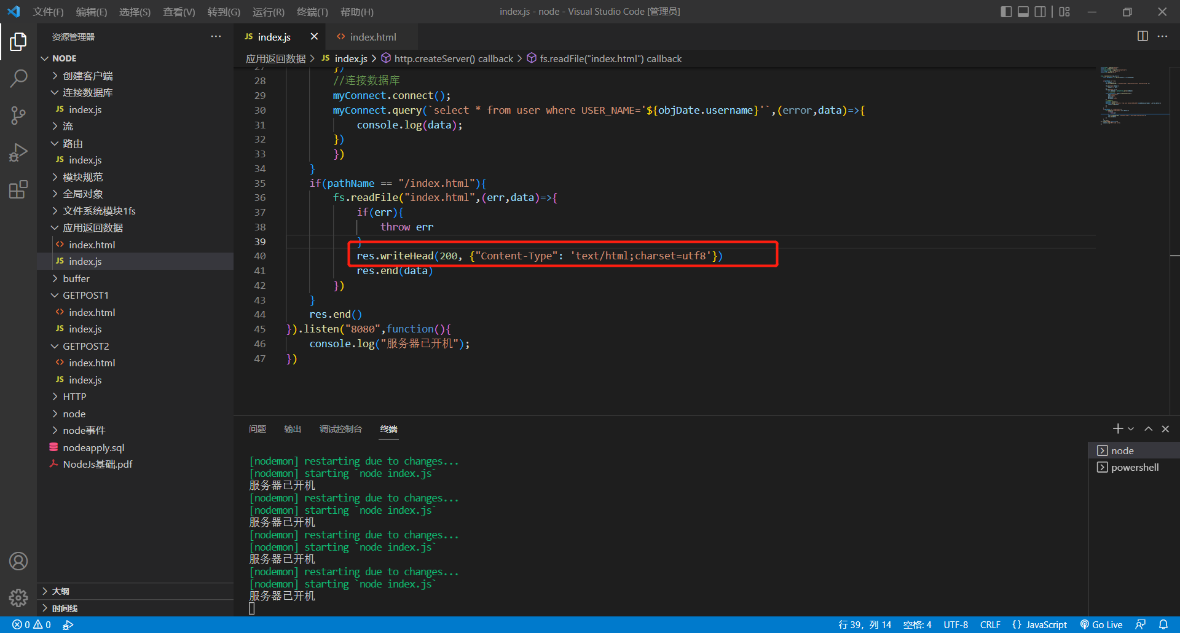Switch to the index.html editor tab
Image resolution: width=1180 pixels, height=633 pixels.
click(371, 37)
